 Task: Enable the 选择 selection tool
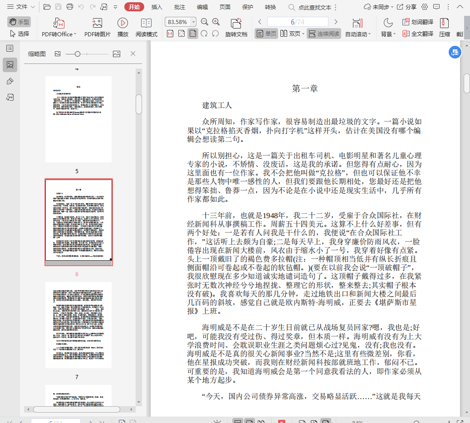tap(20, 34)
